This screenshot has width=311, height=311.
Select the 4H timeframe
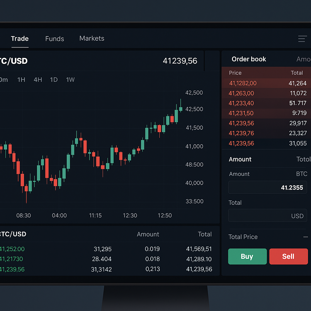tap(38, 80)
